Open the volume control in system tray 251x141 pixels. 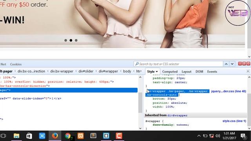[218, 136]
